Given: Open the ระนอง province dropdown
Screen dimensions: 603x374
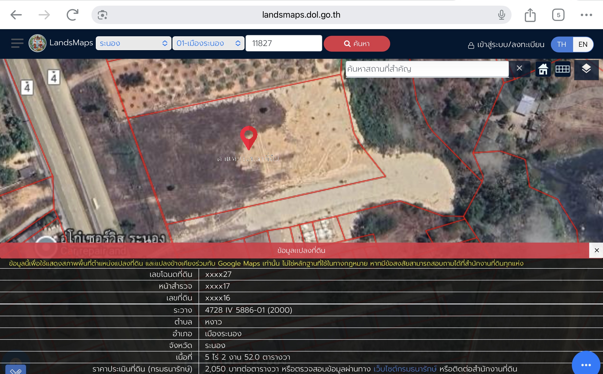Looking at the screenshot, I should (133, 43).
